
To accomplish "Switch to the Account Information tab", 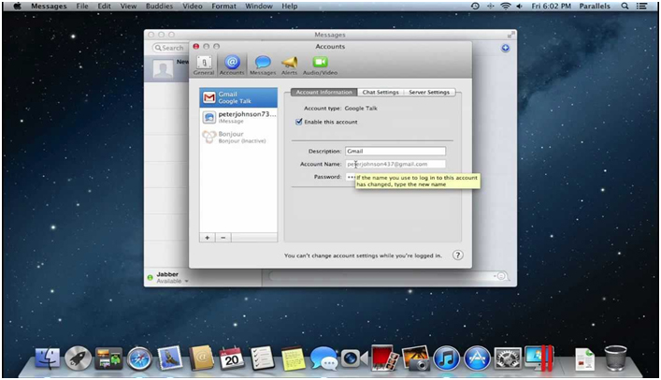I will [x=323, y=92].
